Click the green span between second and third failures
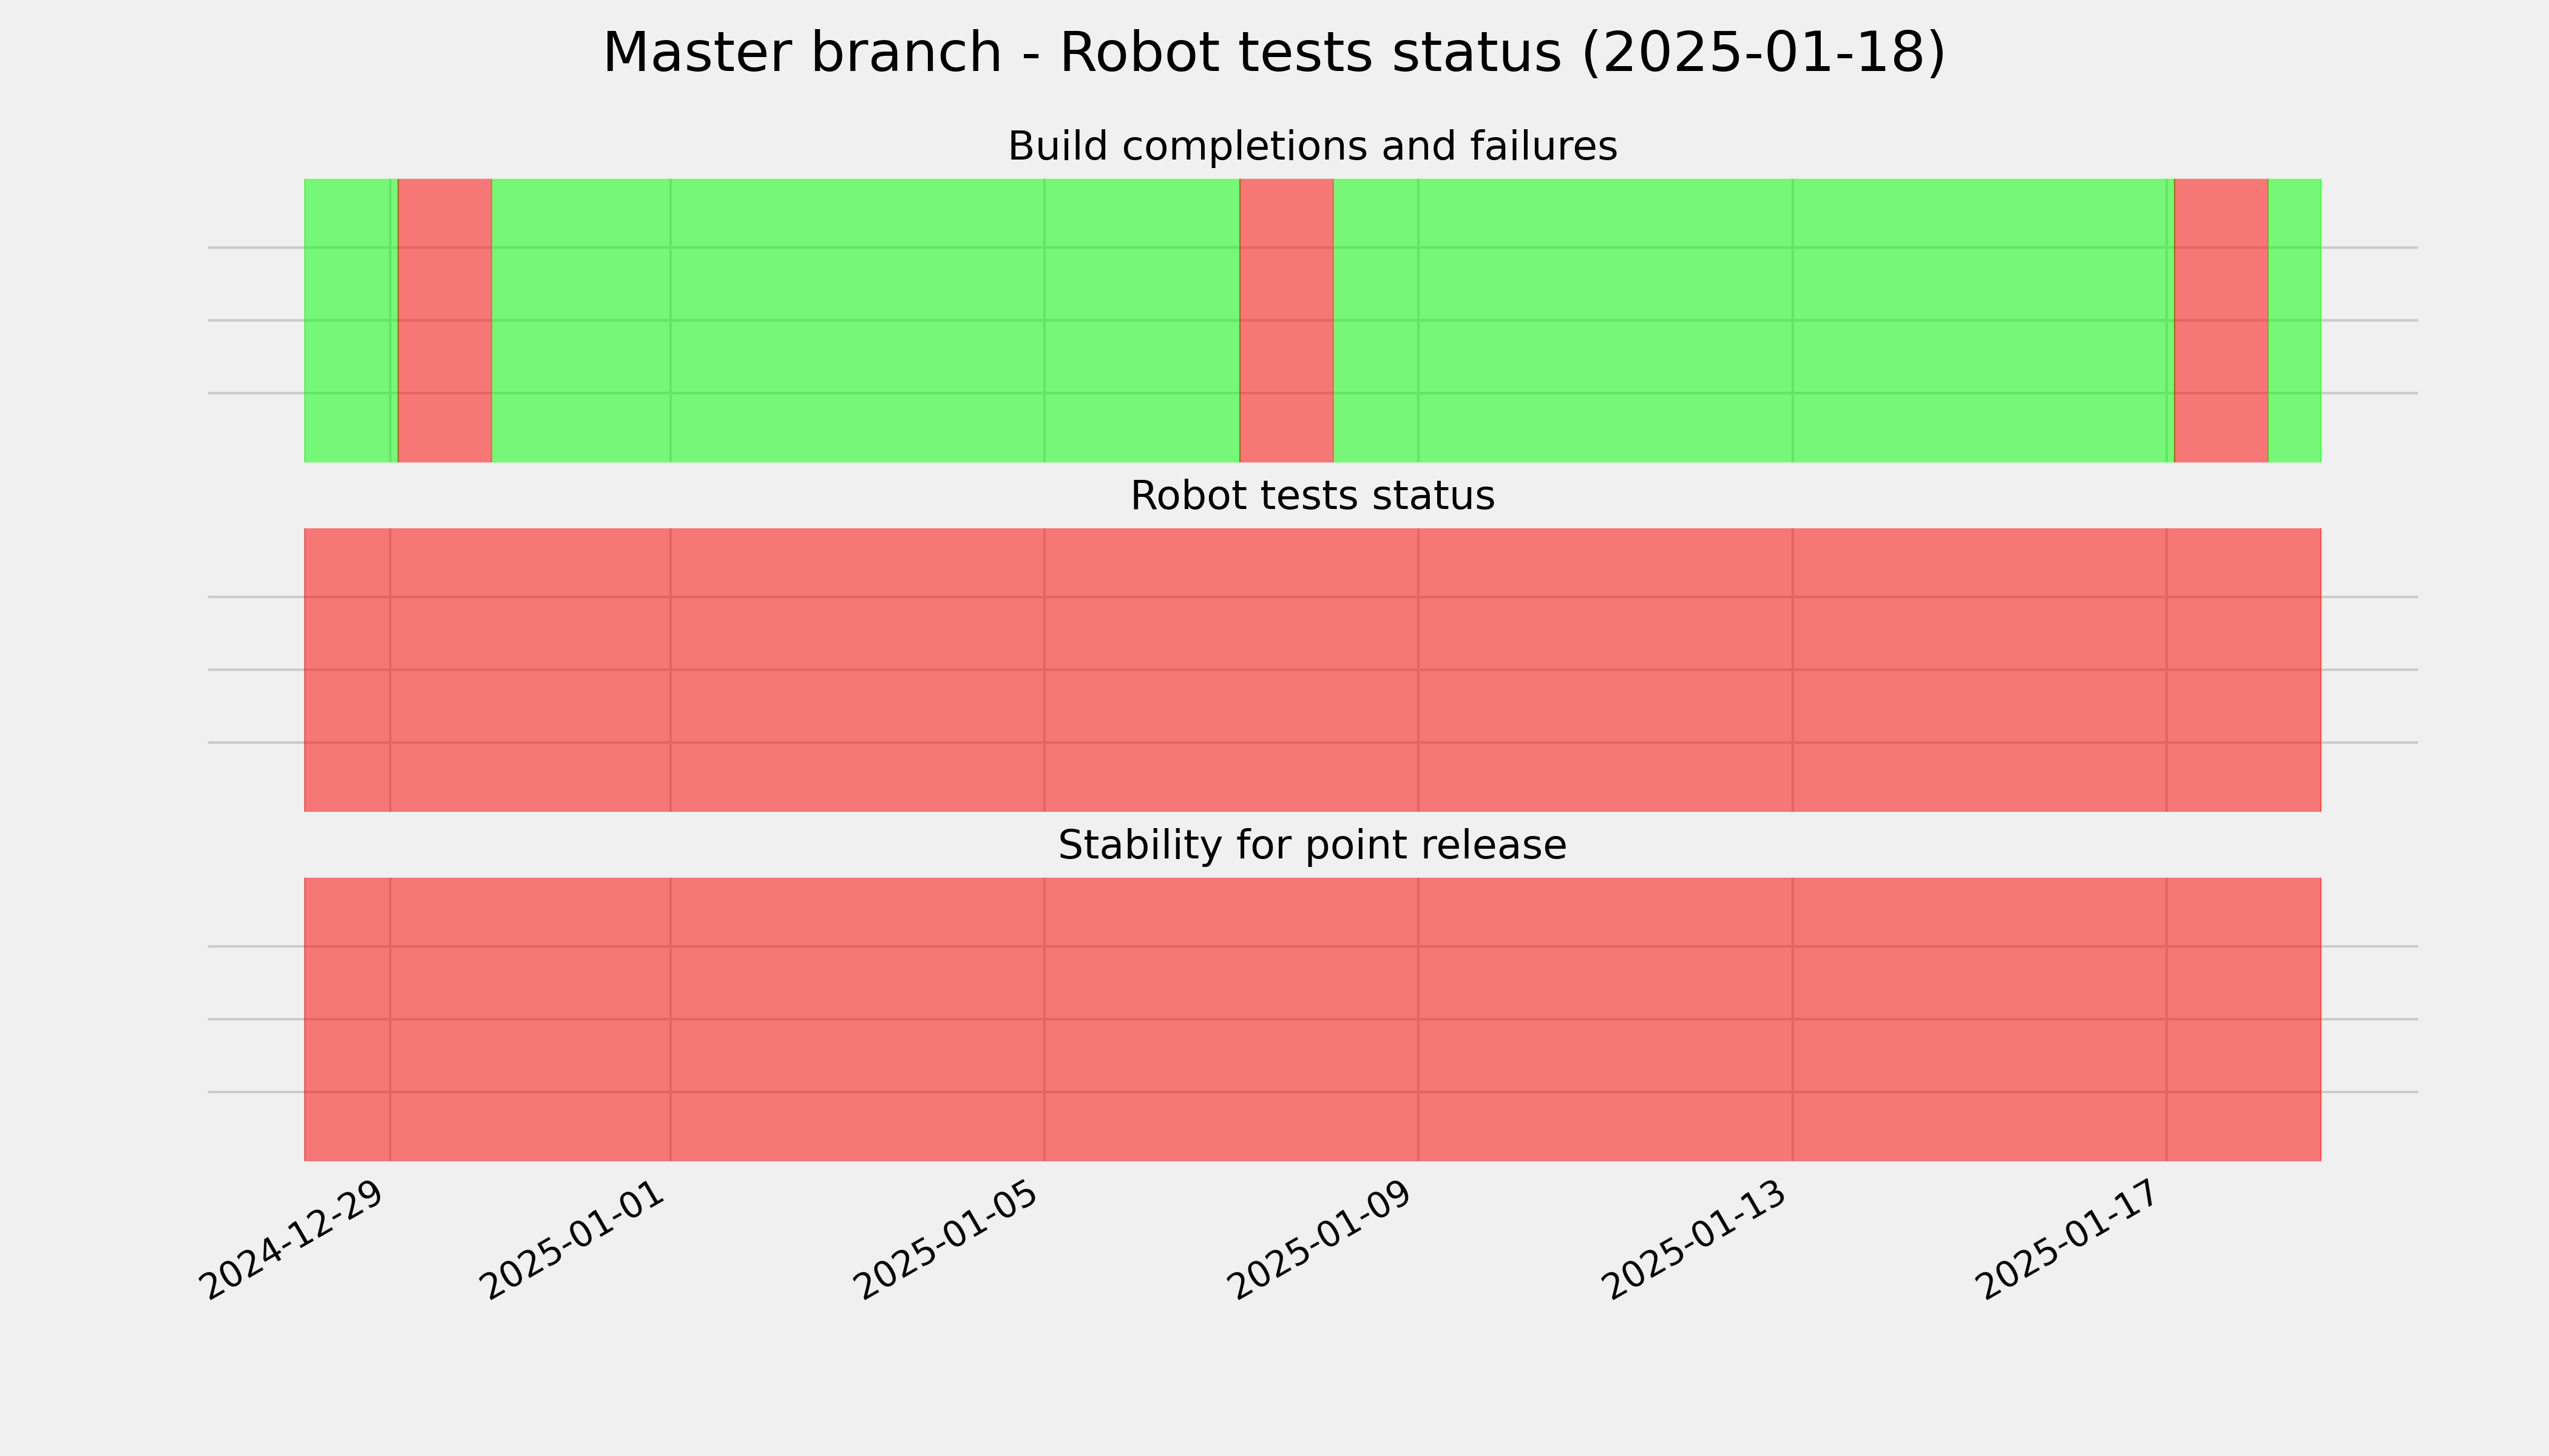The width and height of the screenshot is (2549, 1456). point(1754,320)
